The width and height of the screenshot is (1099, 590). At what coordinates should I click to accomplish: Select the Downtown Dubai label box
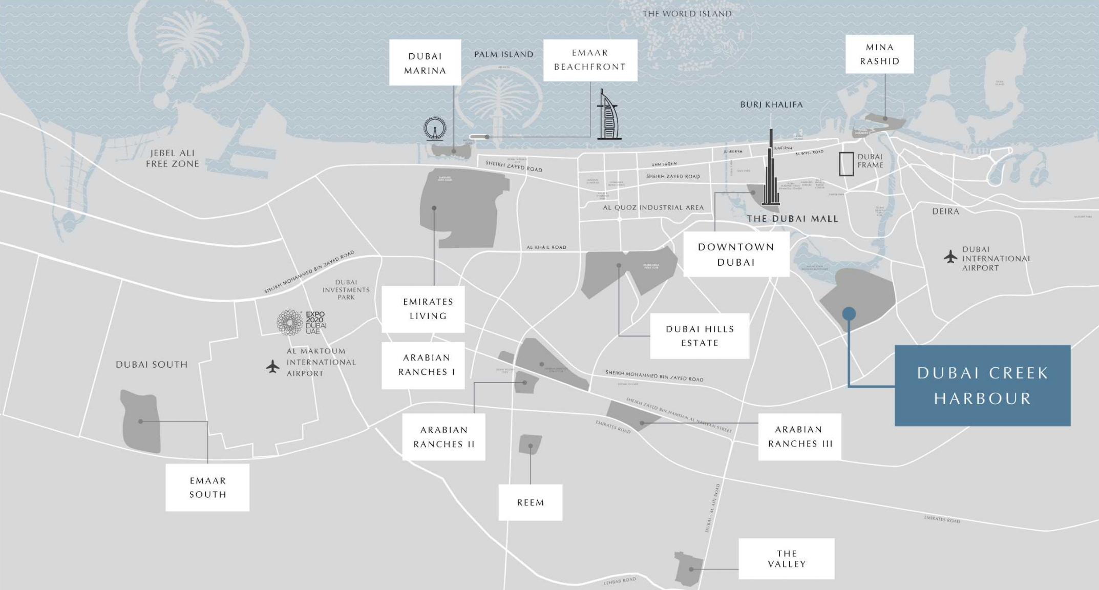tap(736, 255)
